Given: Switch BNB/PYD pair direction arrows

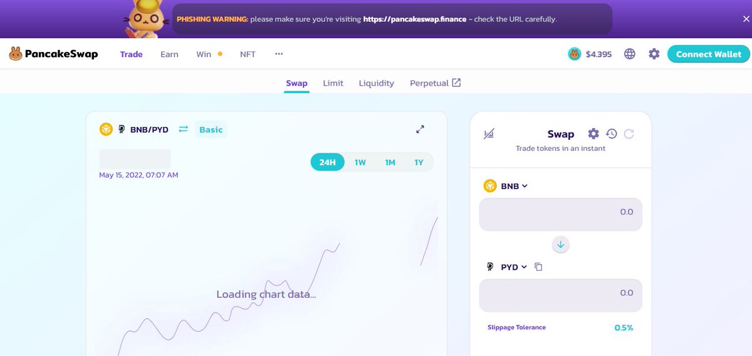Looking at the screenshot, I should [183, 130].
